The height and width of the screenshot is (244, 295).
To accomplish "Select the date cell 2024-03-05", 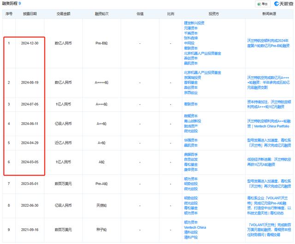I will coord(29,162).
